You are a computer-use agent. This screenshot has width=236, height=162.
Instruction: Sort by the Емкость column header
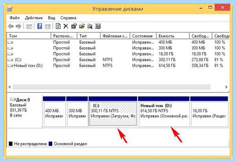(x=173, y=36)
